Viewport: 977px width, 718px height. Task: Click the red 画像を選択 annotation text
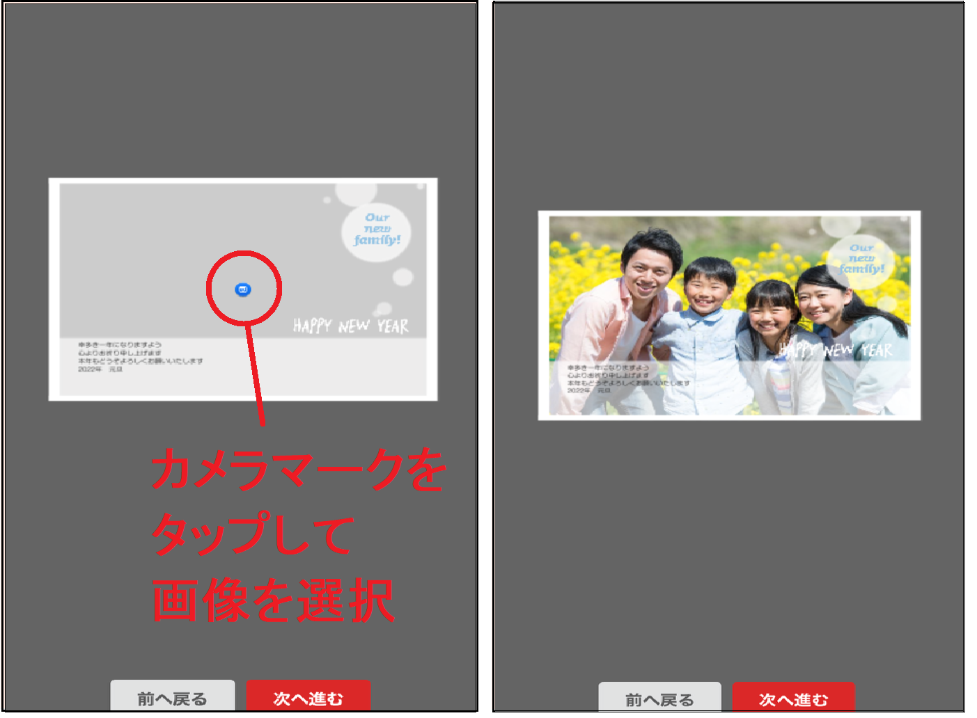[x=273, y=600]
